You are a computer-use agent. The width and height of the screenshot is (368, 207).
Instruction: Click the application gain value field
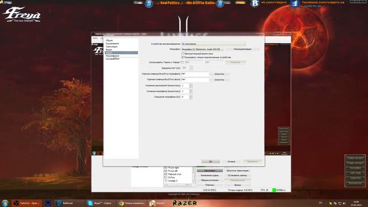click(185, 86)
